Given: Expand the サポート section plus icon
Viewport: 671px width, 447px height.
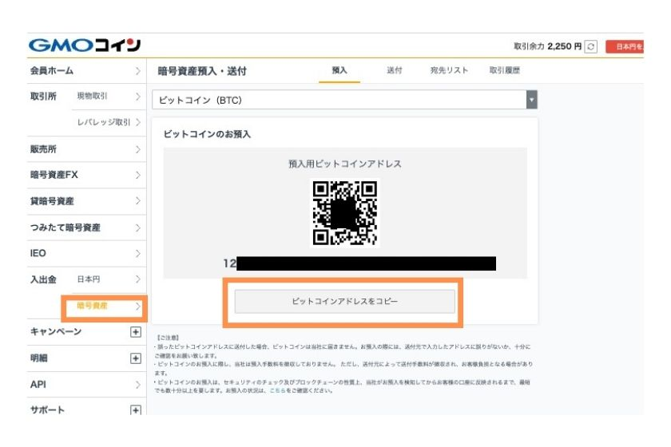Looking at the screenshot, I should point(136,410).
